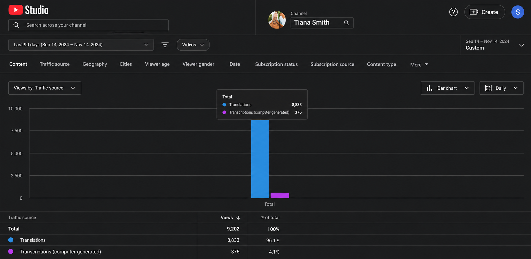Image resolution: width=531 pixels, height=259 pixels.
Task: Open the account avatar labeled S
Action: [518, 12]
